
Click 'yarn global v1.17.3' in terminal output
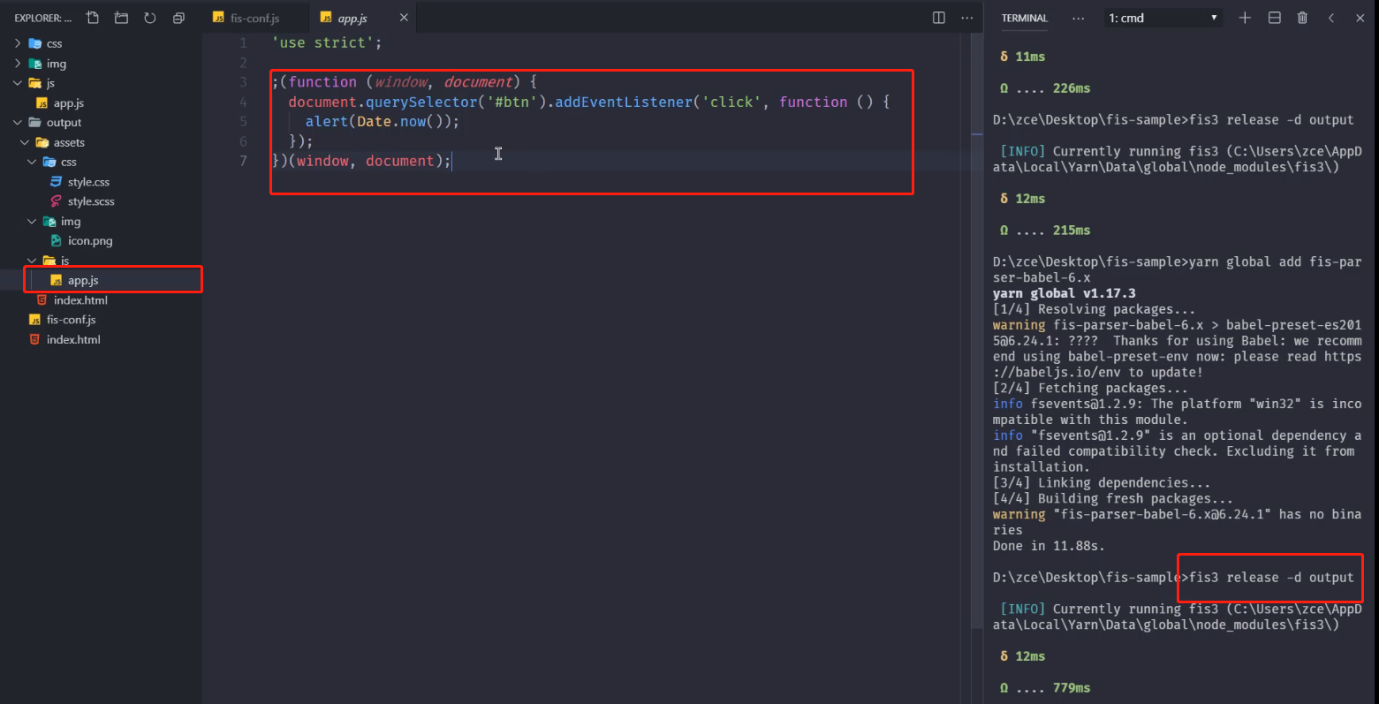tap(1065, 293)
